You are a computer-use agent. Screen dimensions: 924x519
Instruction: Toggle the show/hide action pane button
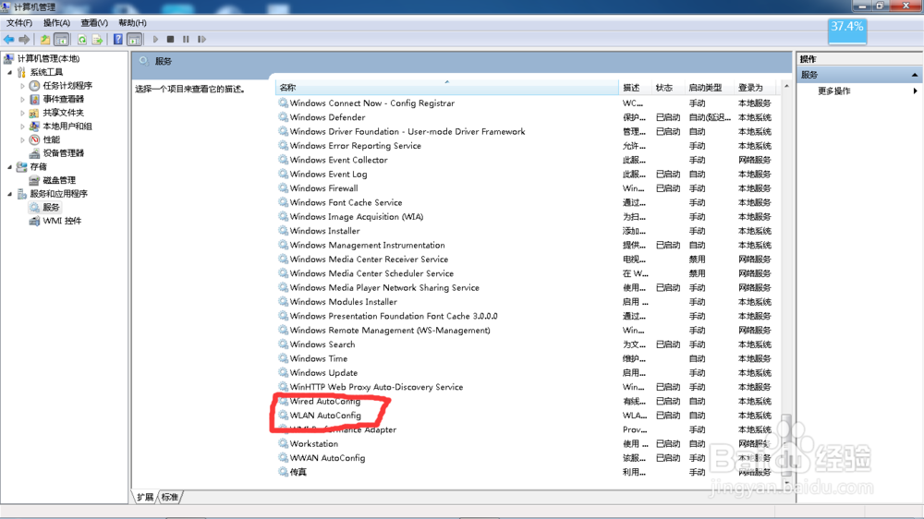tap(134, 40)
